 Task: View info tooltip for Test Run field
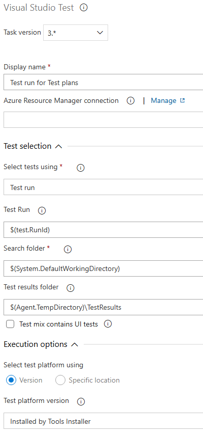[42, 211]
